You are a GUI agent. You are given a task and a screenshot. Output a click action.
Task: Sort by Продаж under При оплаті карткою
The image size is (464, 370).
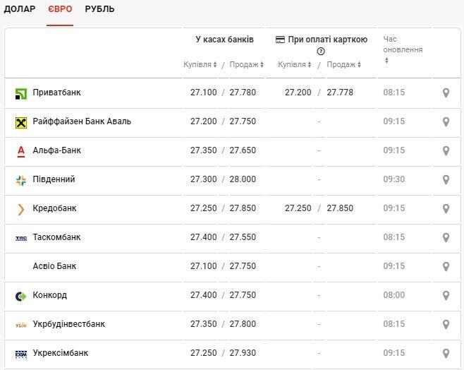tap(344, 64)
